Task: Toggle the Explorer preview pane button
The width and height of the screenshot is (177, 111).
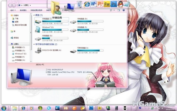Action: point(119,10)
